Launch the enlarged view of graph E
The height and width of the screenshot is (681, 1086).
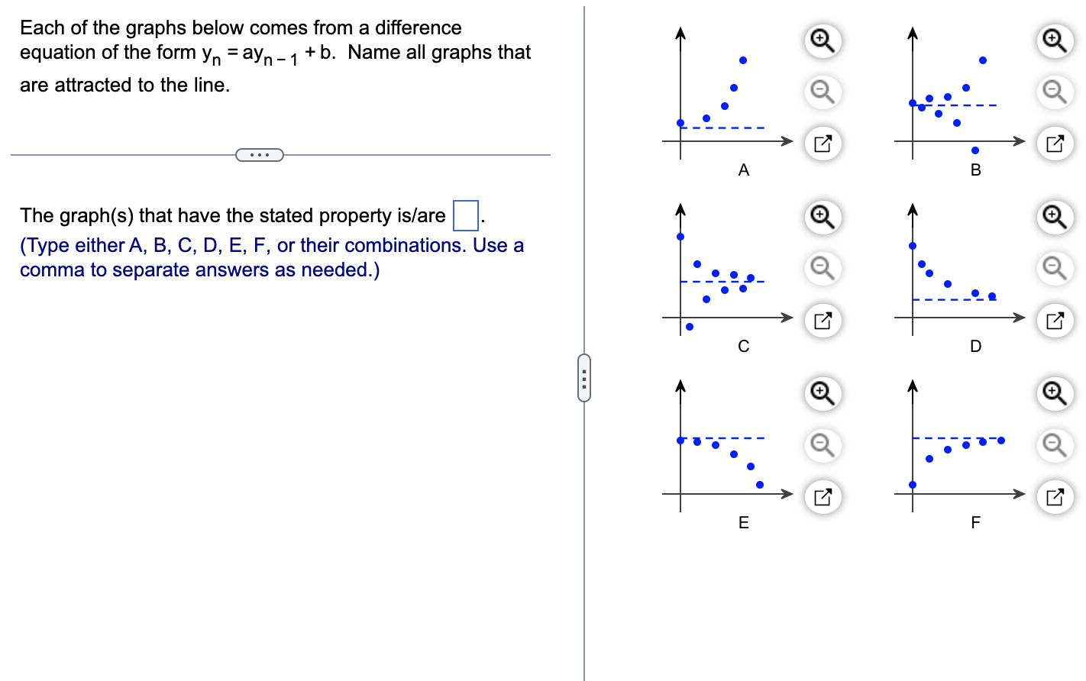(823, 496)
